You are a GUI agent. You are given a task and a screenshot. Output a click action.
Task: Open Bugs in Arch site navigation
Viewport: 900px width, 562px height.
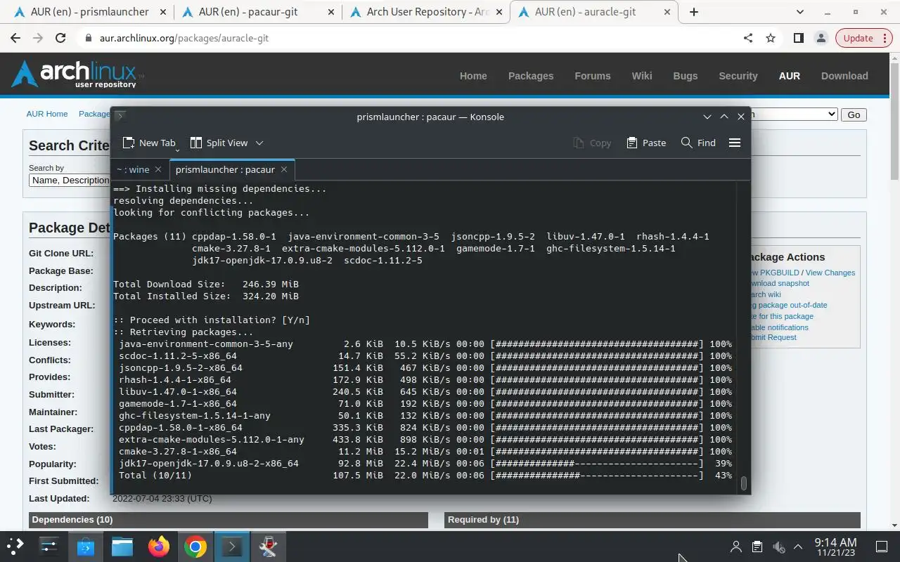[686, 76]
